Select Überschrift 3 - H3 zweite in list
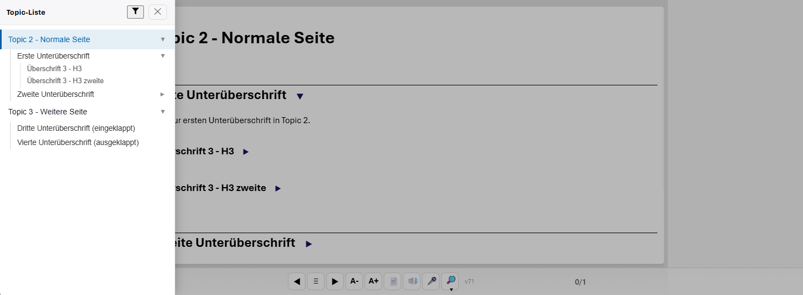Image resolution: width=803 pixels, height=295 pixels. [x=65, y=80]
